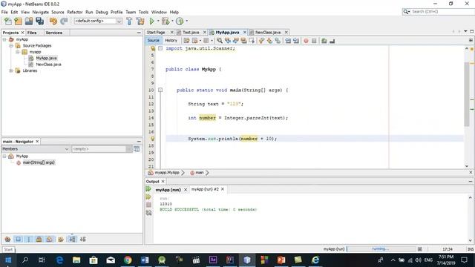
Task: Click the New Project toolbar icon
Action: tap(18, 21)
